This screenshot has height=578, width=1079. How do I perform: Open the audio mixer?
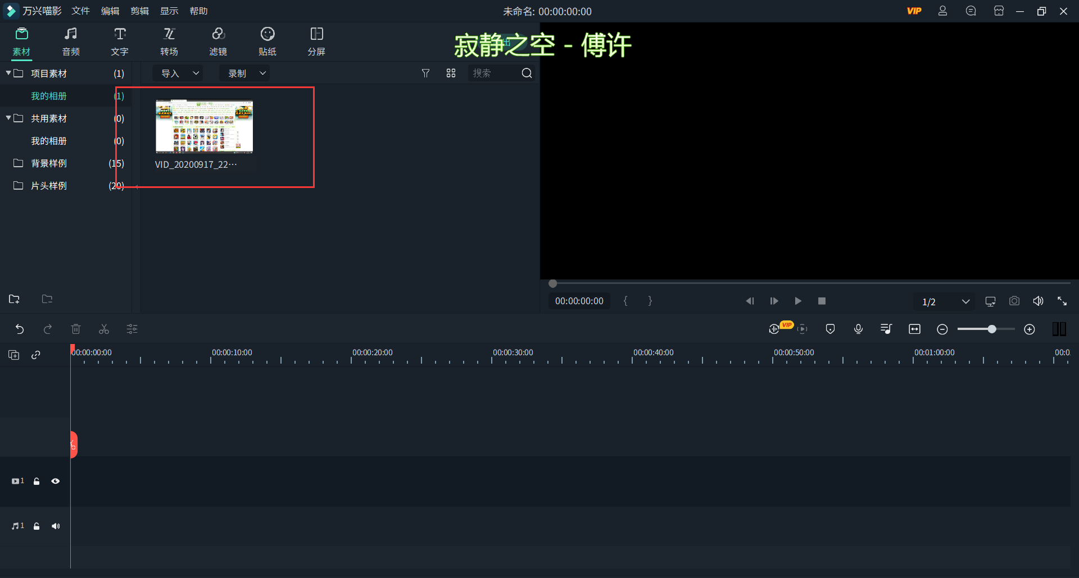[886, 329]
